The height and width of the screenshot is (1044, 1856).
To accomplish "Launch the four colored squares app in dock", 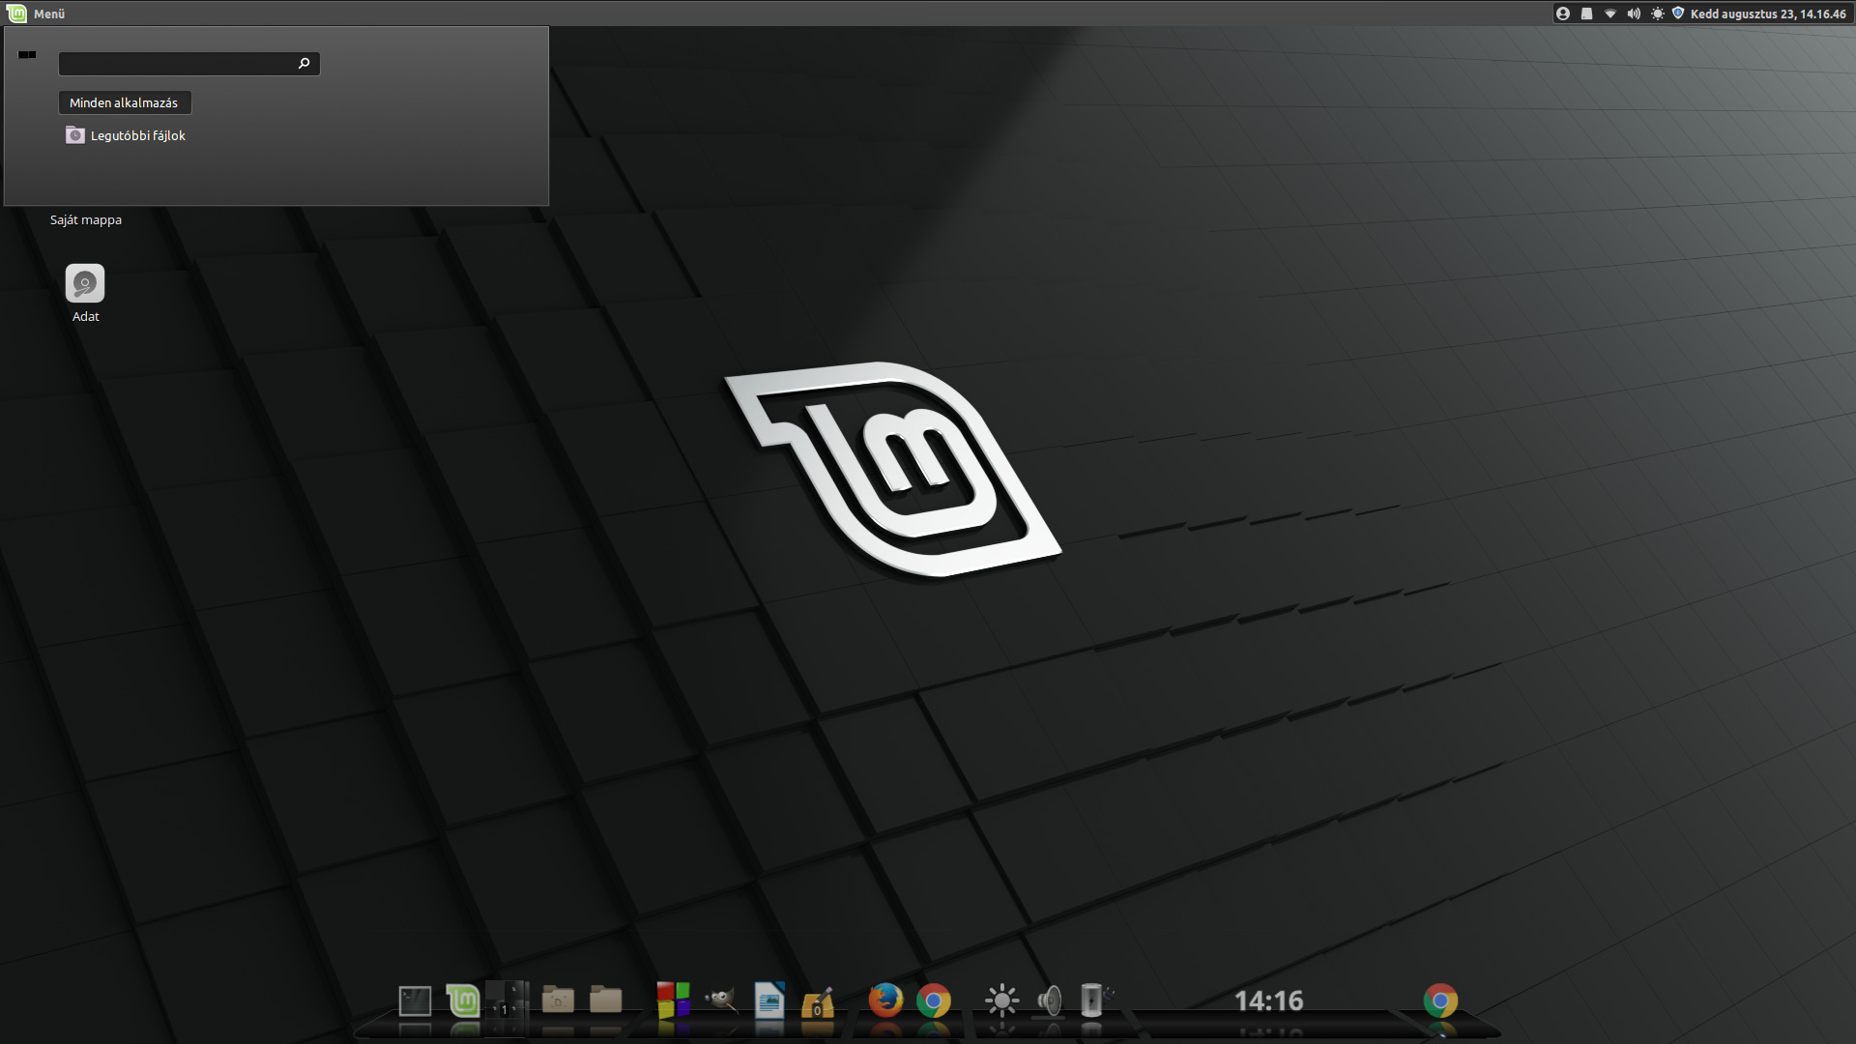I will (673, 1000).
